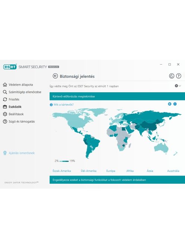The width and height of the screenshot is (185, 248).
Task: Zoom in the map with plus icon
Action: pos(169,104)
